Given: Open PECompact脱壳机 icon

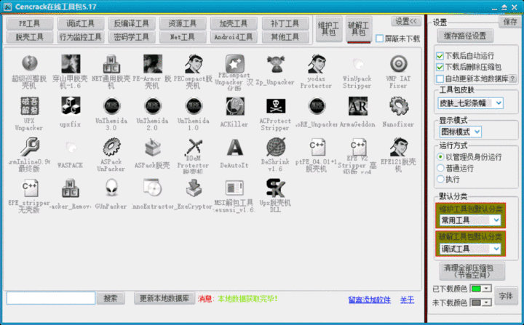Looking at the screenshot, I should (x=194, y=63).
